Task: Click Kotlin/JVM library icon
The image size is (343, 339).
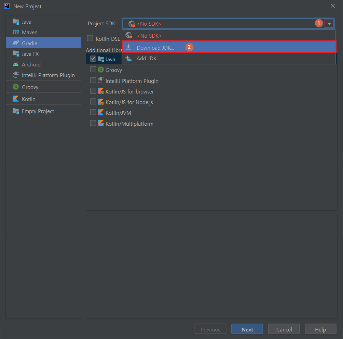Action: [x=101, y=113]
